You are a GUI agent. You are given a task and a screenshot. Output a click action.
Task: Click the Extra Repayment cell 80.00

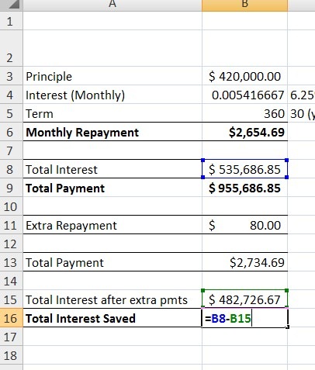244,225
